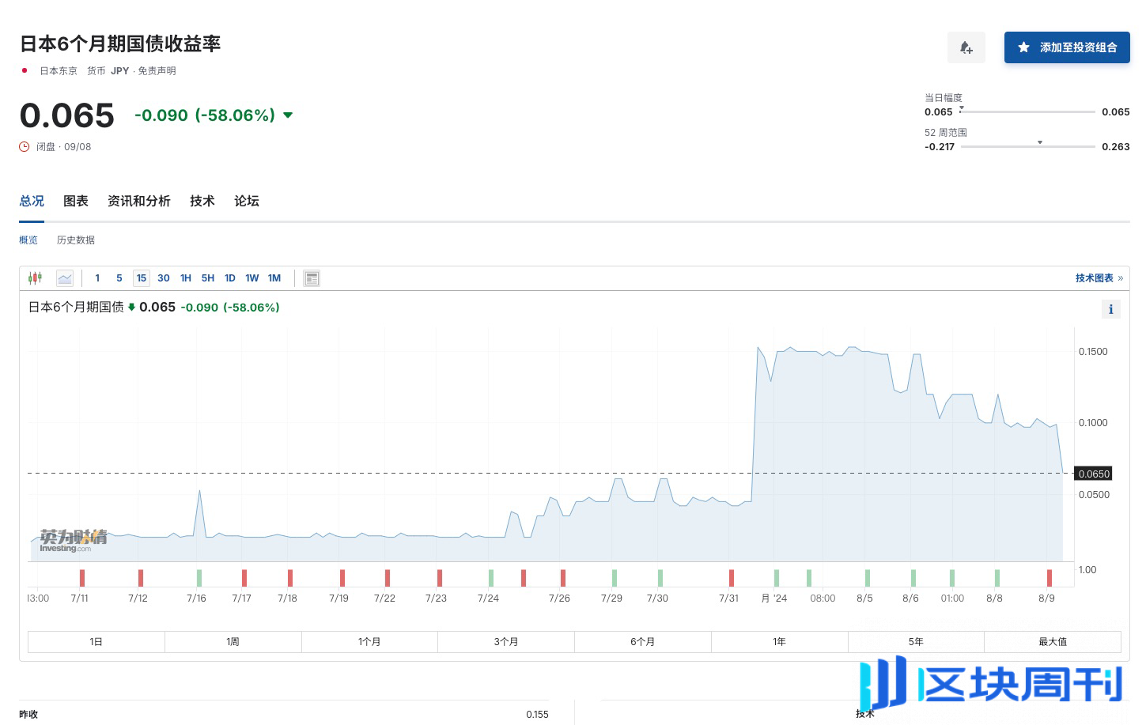Viewport: 1146px width, 725px height.
Task: Select the 1D interval
Action: coord(230,278)
